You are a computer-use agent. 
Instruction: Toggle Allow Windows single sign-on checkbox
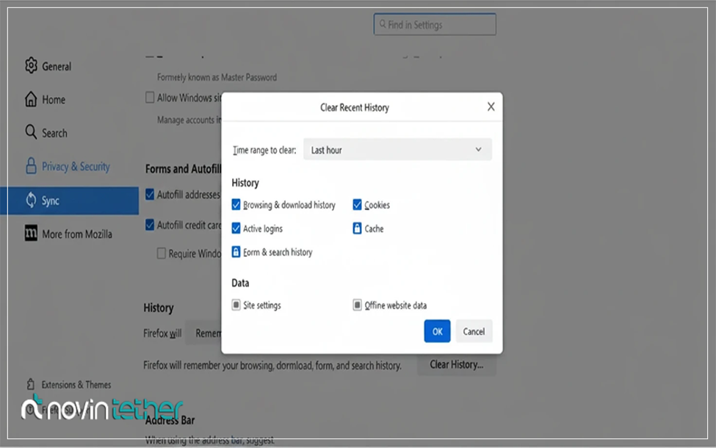(x=150, y=97)
